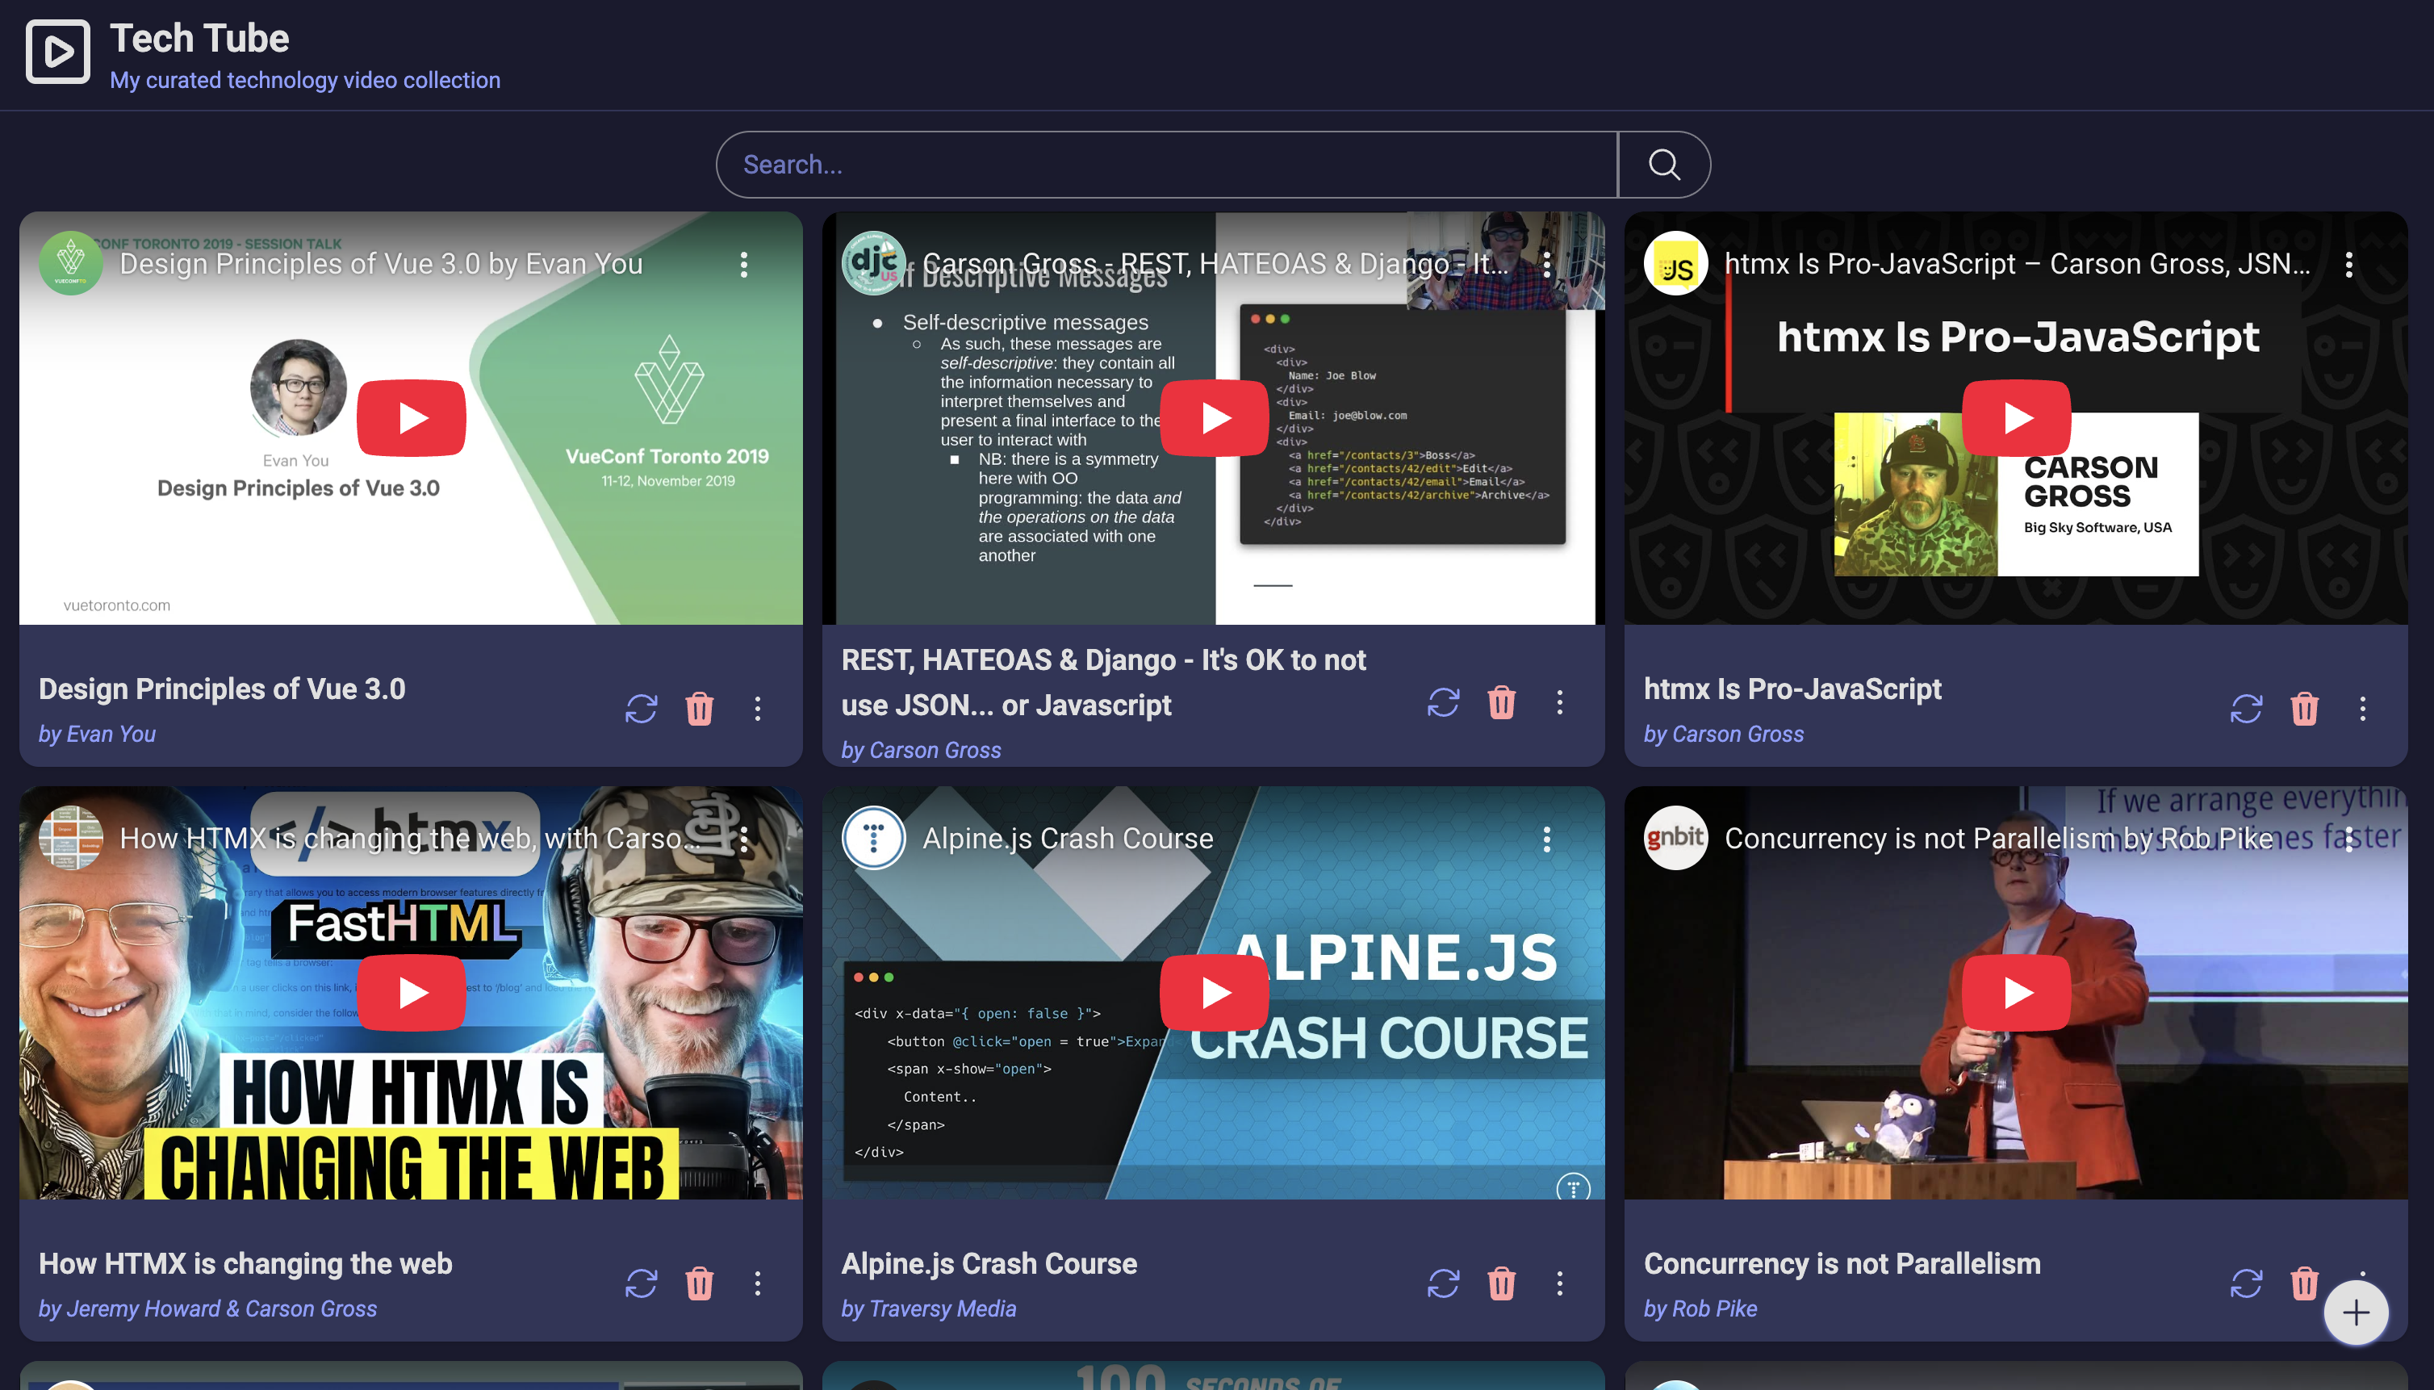This screenshot has height=1390, width=2434.
Task: Click author text 'by Jeremy Howard & Carson Gross'
Action: [x=208, y=1308]
